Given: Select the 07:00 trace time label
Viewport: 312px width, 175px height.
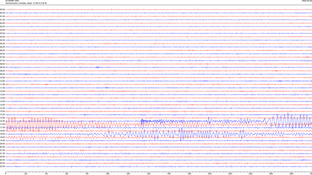Looking at the screenshot, I should pos(2,57).
